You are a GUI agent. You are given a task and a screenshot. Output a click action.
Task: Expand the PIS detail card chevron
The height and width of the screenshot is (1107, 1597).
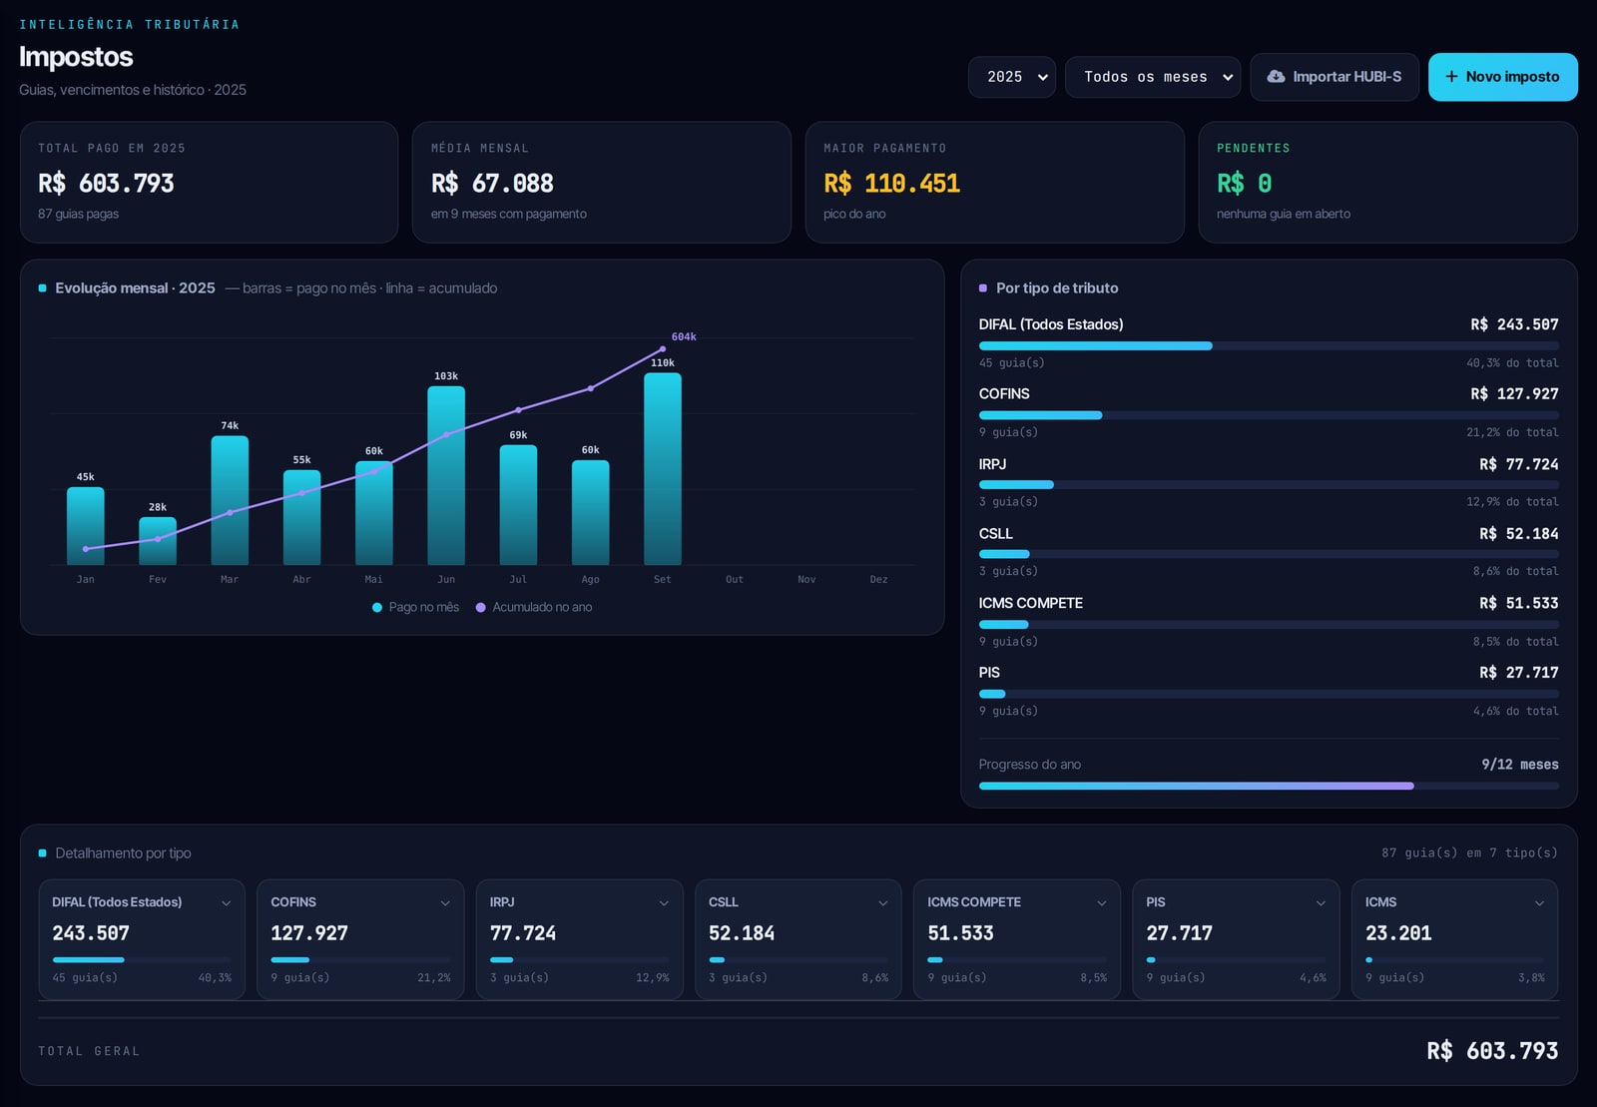[x=1321, y=903]
